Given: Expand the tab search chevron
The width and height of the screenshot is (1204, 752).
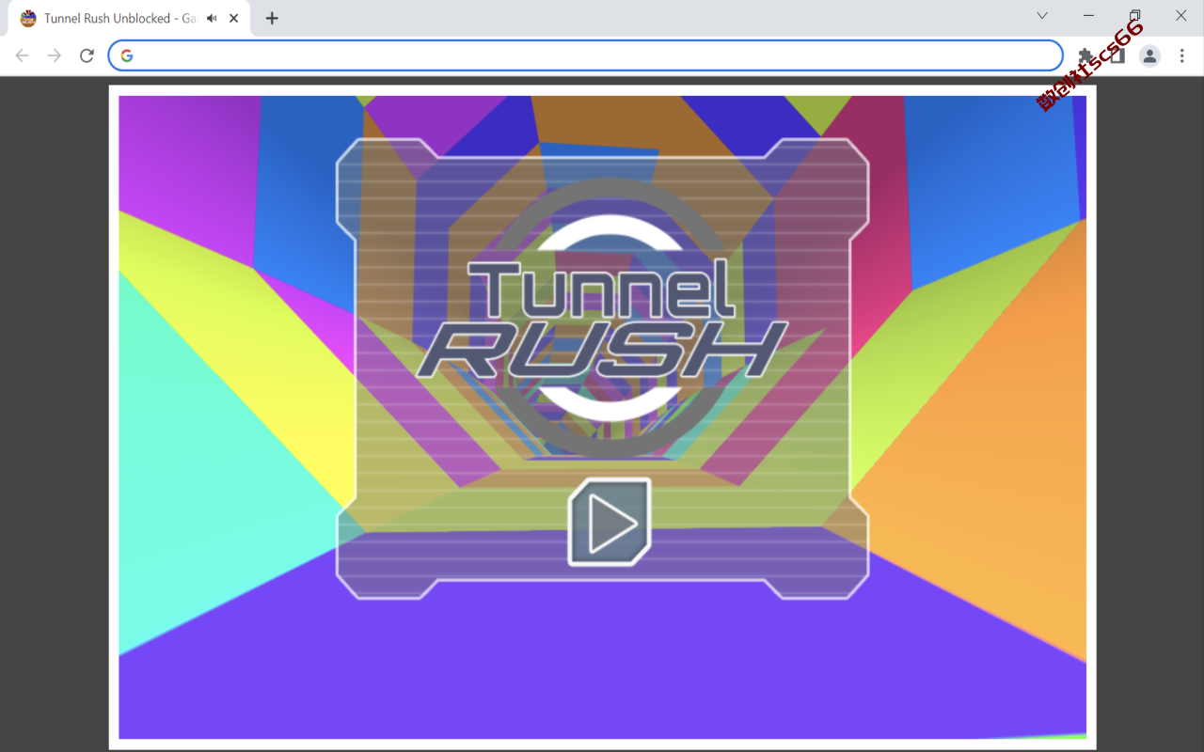Looking at the screenshot, I should [1042, 15].
